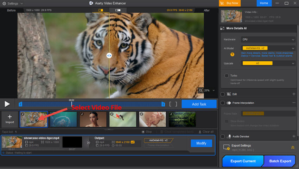This screenshot has height=169, width=299.
Task: Select the woman portrait video thumbnail
Action: pos(93,119)
